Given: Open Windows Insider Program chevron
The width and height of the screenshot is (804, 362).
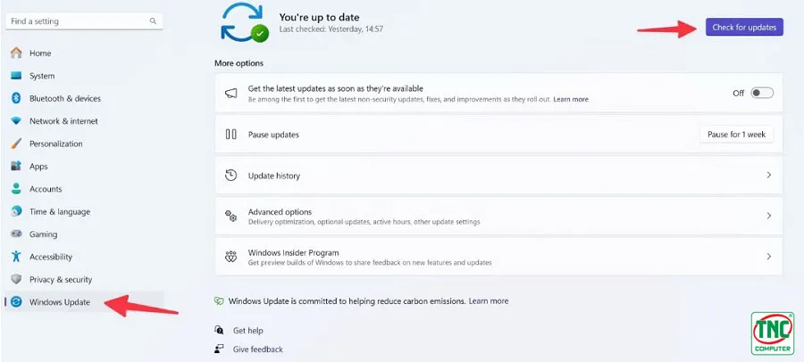Looking at the screenshot, I should tap(768, 256).
